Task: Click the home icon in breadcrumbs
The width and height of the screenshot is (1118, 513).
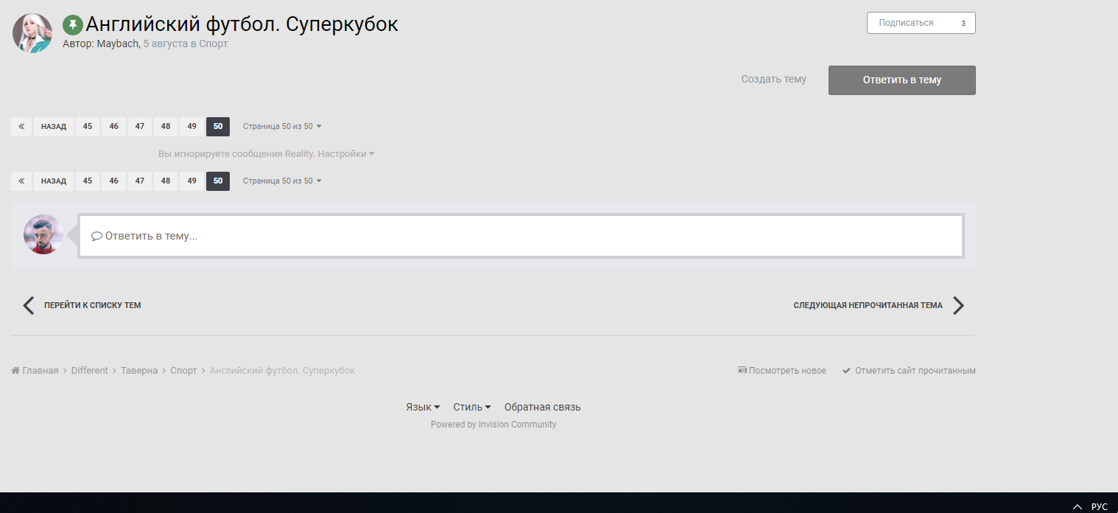Action: (15, 371)
